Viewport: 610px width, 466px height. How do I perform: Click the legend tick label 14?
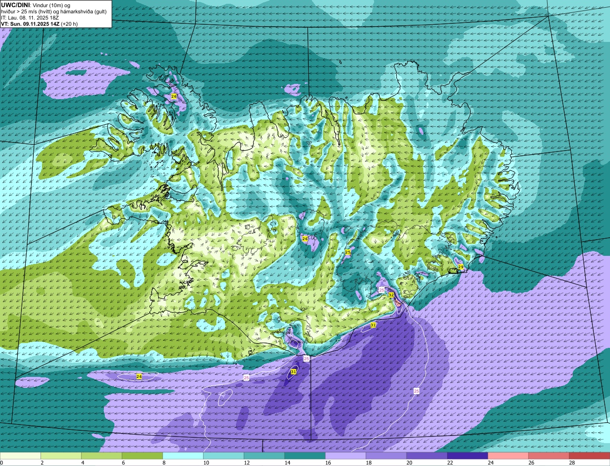coord(287,463)
